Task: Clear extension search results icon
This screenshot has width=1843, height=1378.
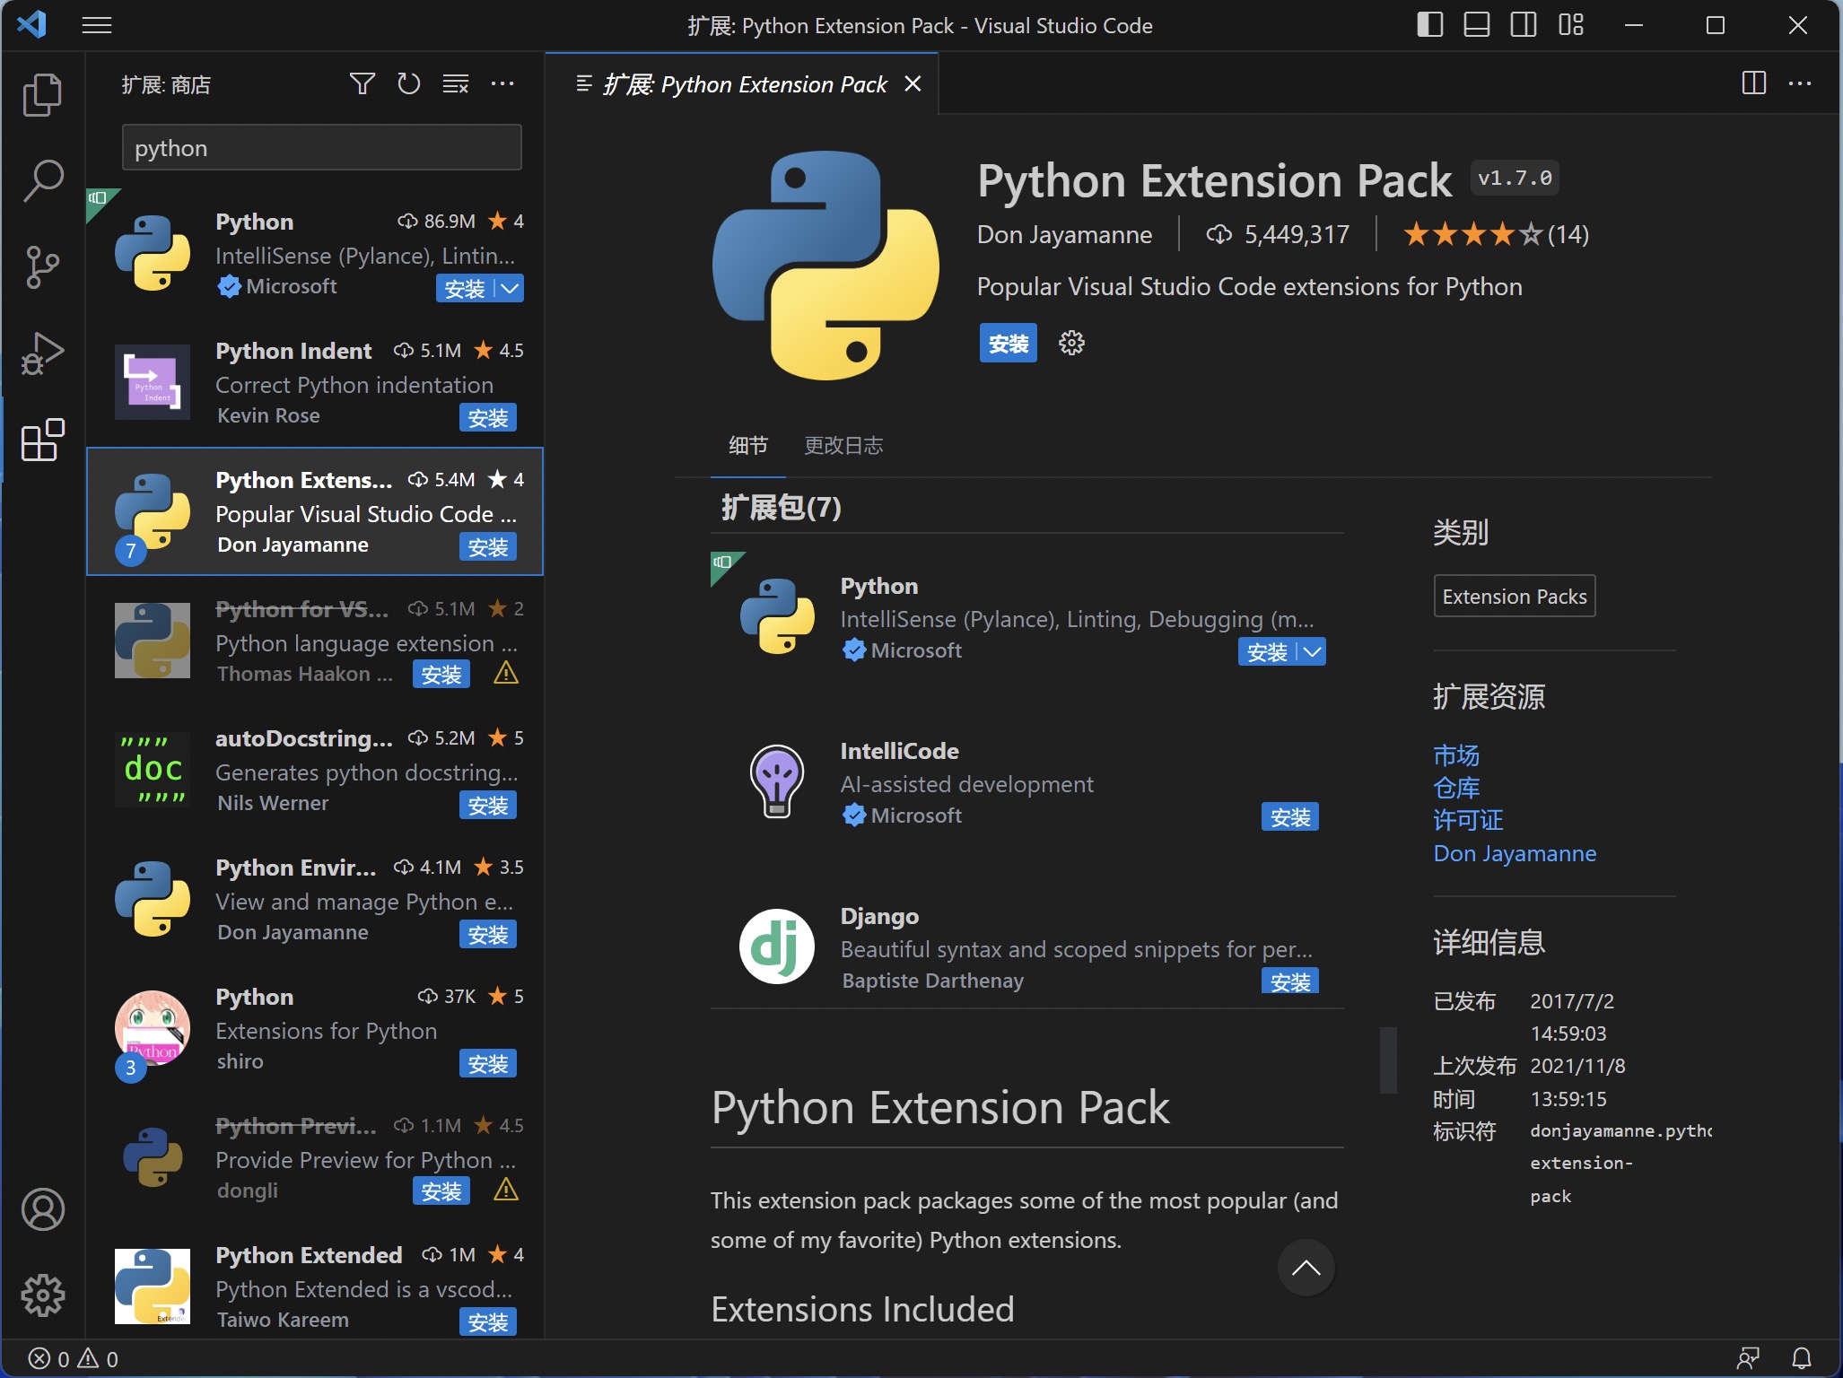Action: pyautogui.click(x=456, y=83)
